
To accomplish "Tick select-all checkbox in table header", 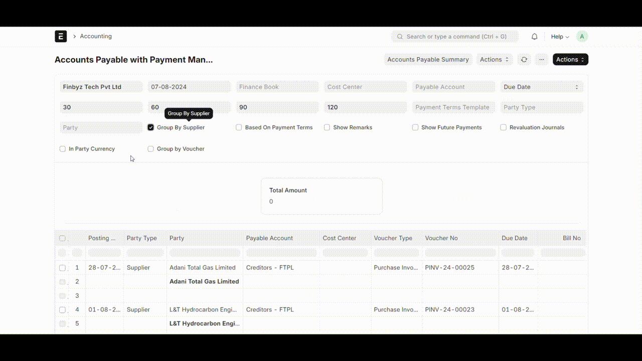I will [62, 238].
